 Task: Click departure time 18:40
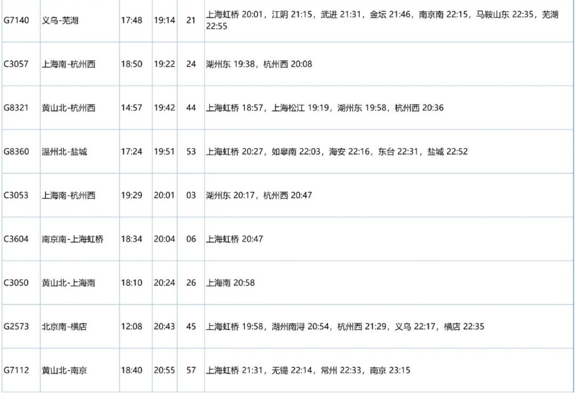(x=132, y=370)
